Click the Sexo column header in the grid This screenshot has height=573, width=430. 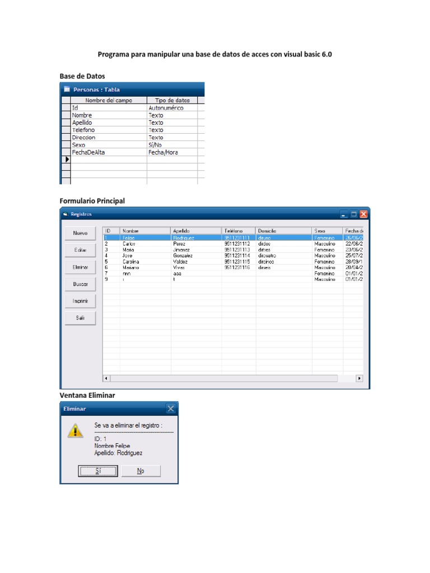click(x=327, y=231)
